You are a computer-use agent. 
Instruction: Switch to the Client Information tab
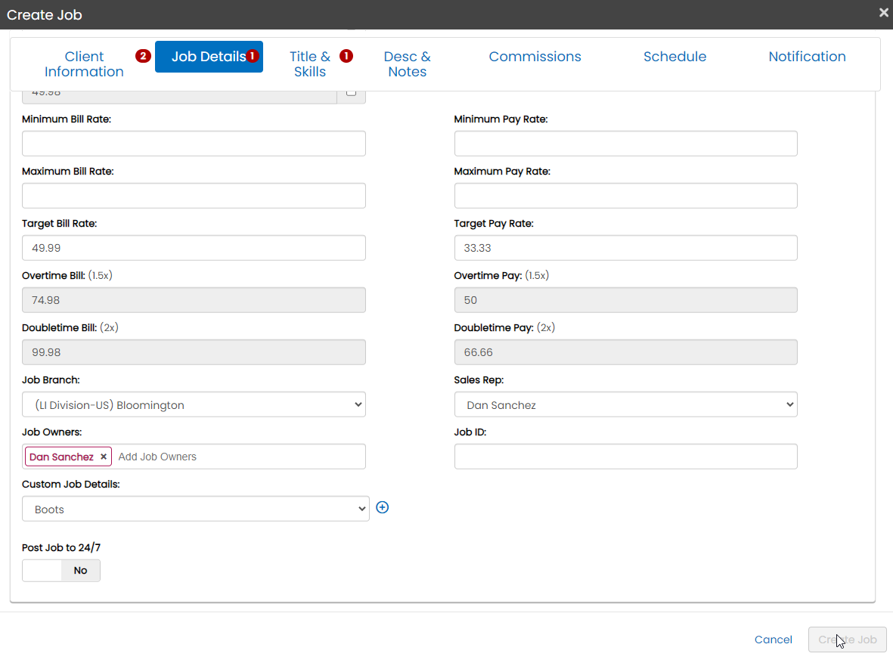[84, 64]
